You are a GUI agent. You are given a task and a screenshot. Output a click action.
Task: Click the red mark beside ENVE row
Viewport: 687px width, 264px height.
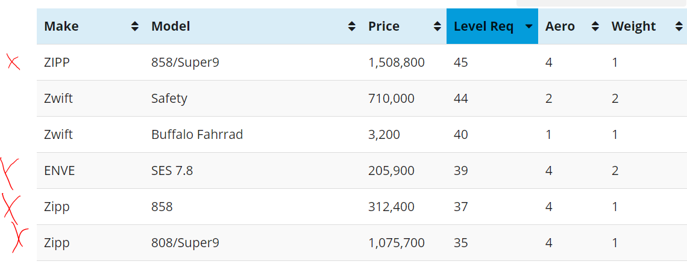[x=10, y=171]
